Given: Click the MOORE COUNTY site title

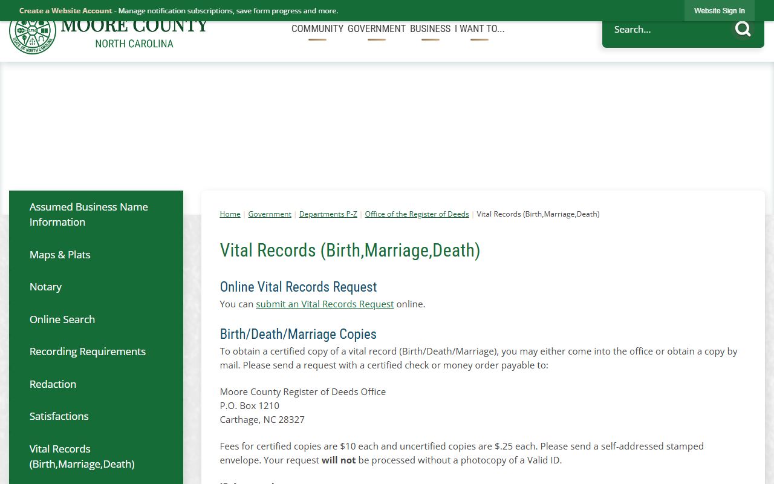Looking at the screenshot, I should point(134,27).
